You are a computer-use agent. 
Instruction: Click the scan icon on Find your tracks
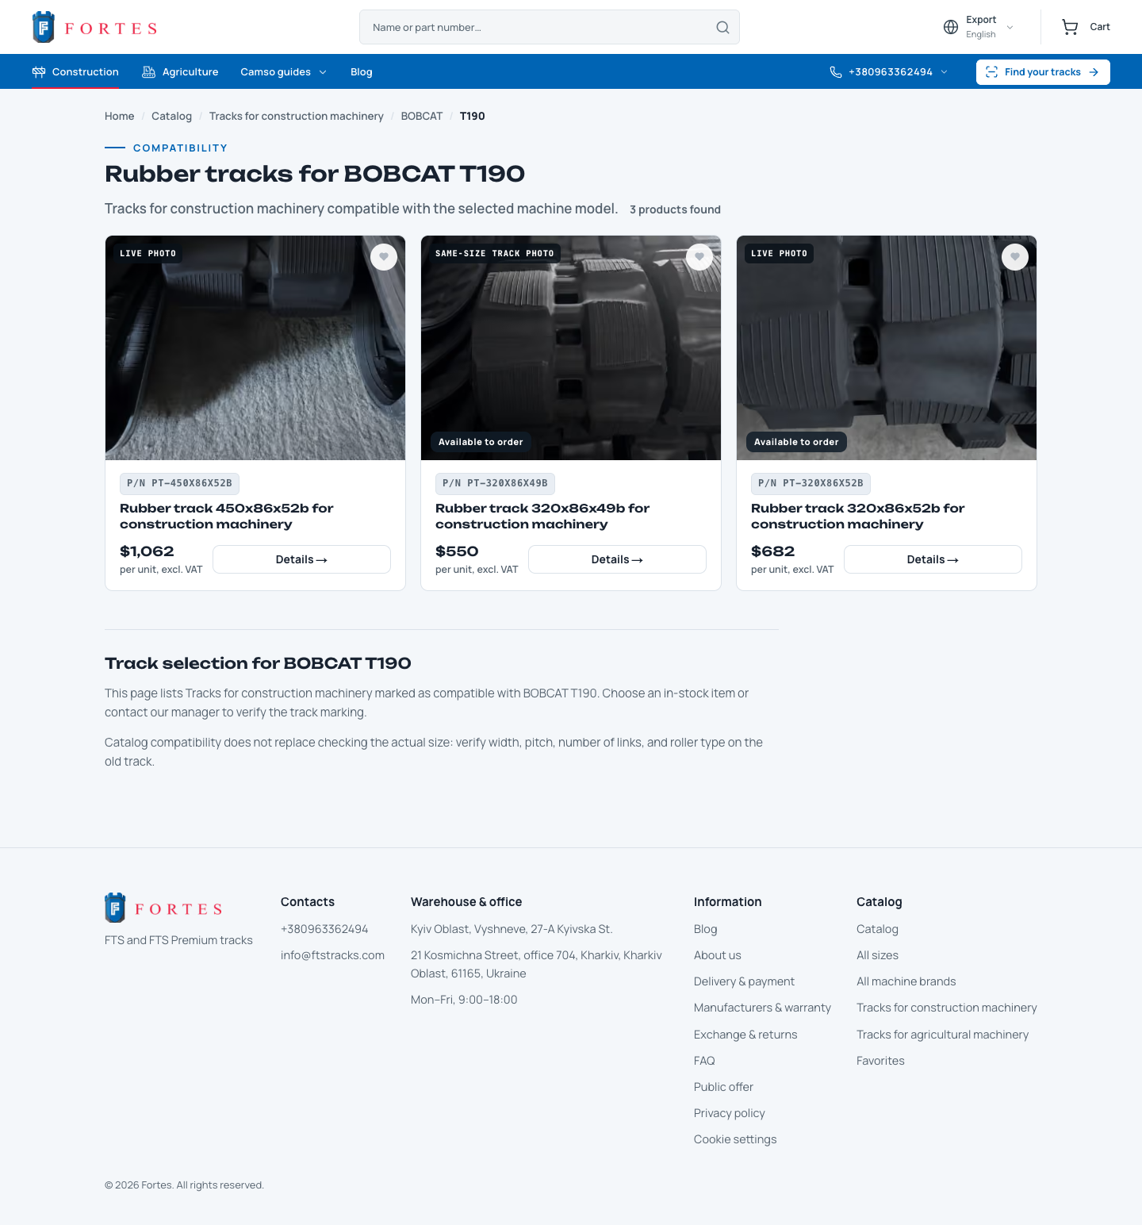pyautogui.click(x=991, y=72)
